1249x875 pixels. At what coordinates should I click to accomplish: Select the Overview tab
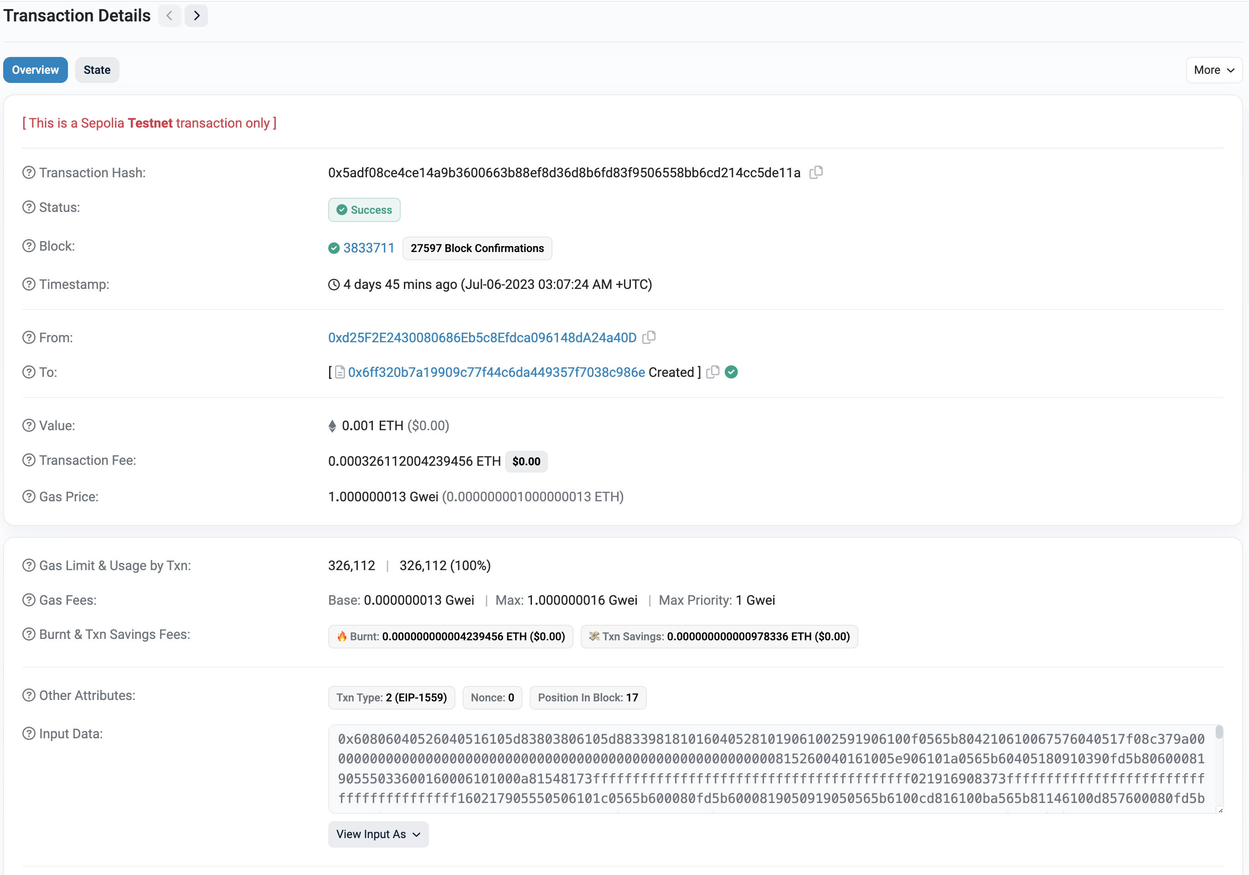click(35, 70)
